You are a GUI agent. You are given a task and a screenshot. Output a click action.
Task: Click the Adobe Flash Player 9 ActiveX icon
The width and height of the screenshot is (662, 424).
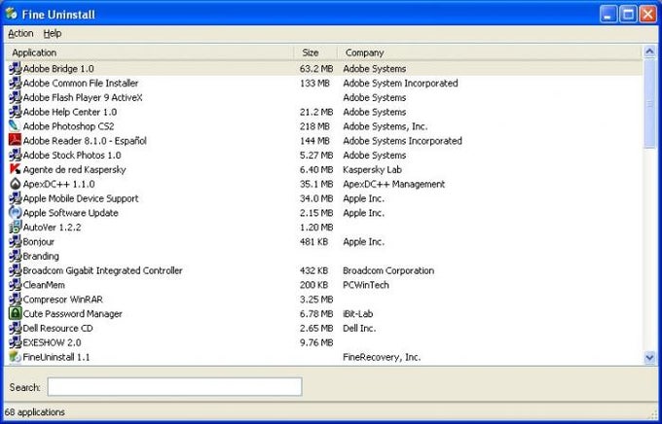click(x=16, y=97)
